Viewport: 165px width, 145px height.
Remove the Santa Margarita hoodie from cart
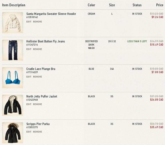[x=38, y=22]
